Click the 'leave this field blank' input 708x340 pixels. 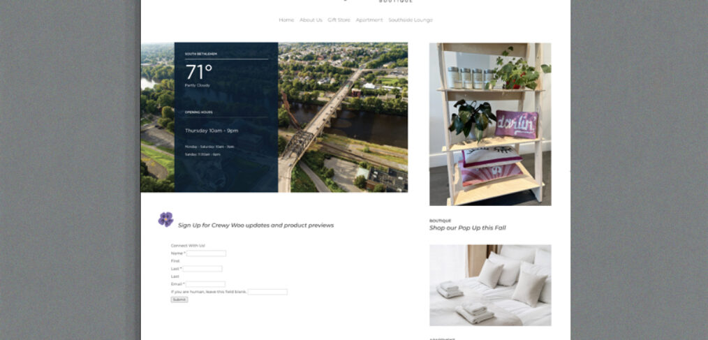coord(267,292)
